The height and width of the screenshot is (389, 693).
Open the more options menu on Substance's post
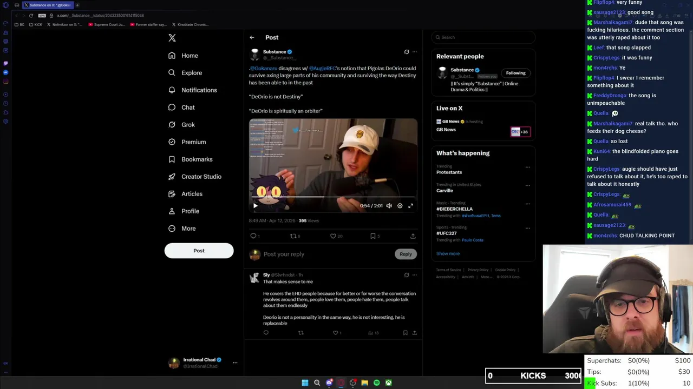[x=415, y=52]
